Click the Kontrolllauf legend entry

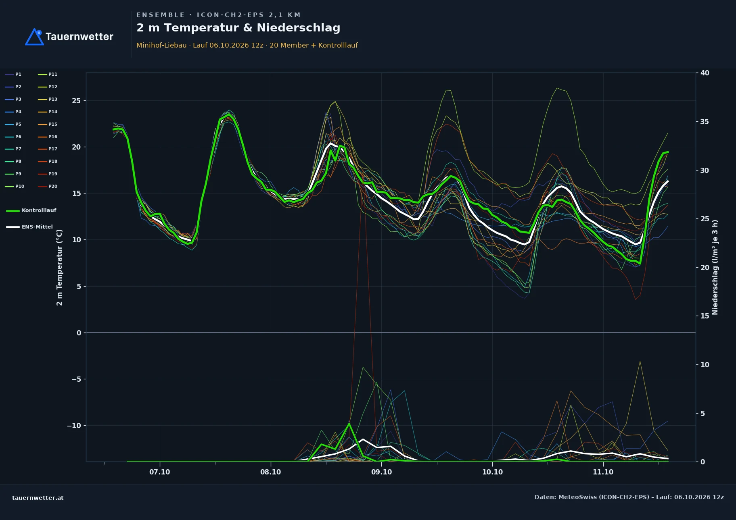pyautogui.click(x=31, y=210)
